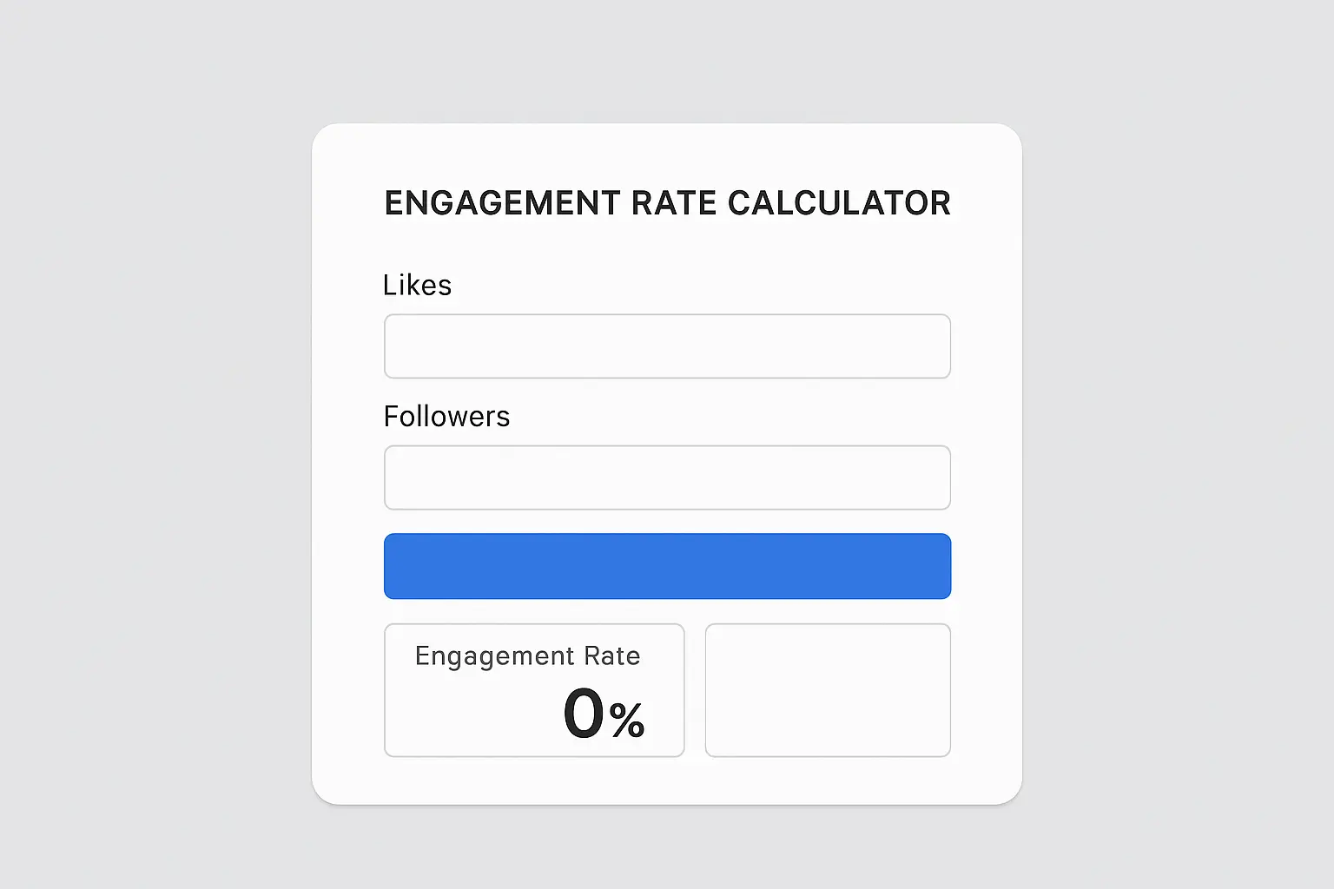
Task: Trigger the calculation with the blue button
Action: [x=667, y=566]
